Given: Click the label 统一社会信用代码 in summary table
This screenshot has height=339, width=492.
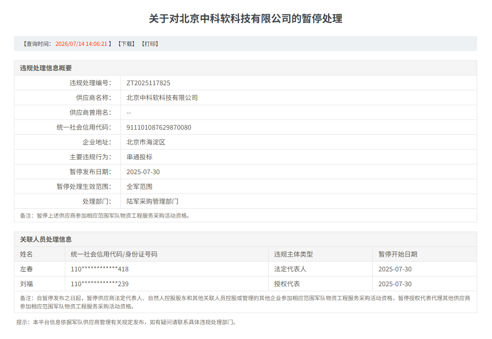Looking at the screenshot, I should tap(84, 127).
